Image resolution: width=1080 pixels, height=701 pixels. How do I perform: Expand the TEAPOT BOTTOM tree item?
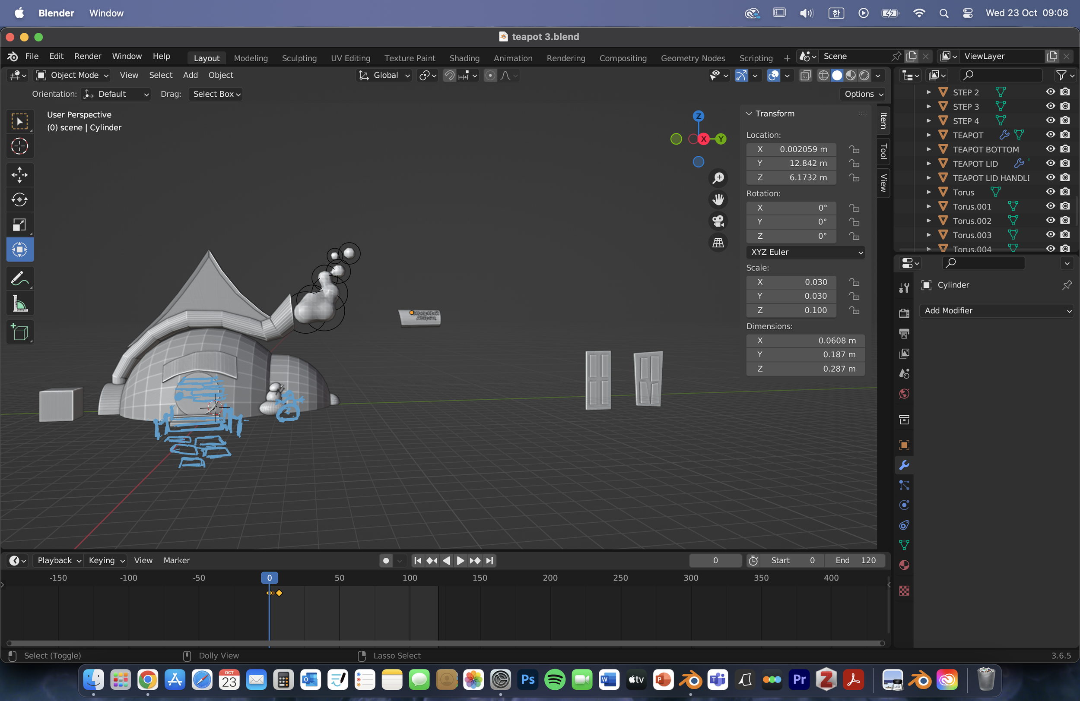click(x=928, y=149)
